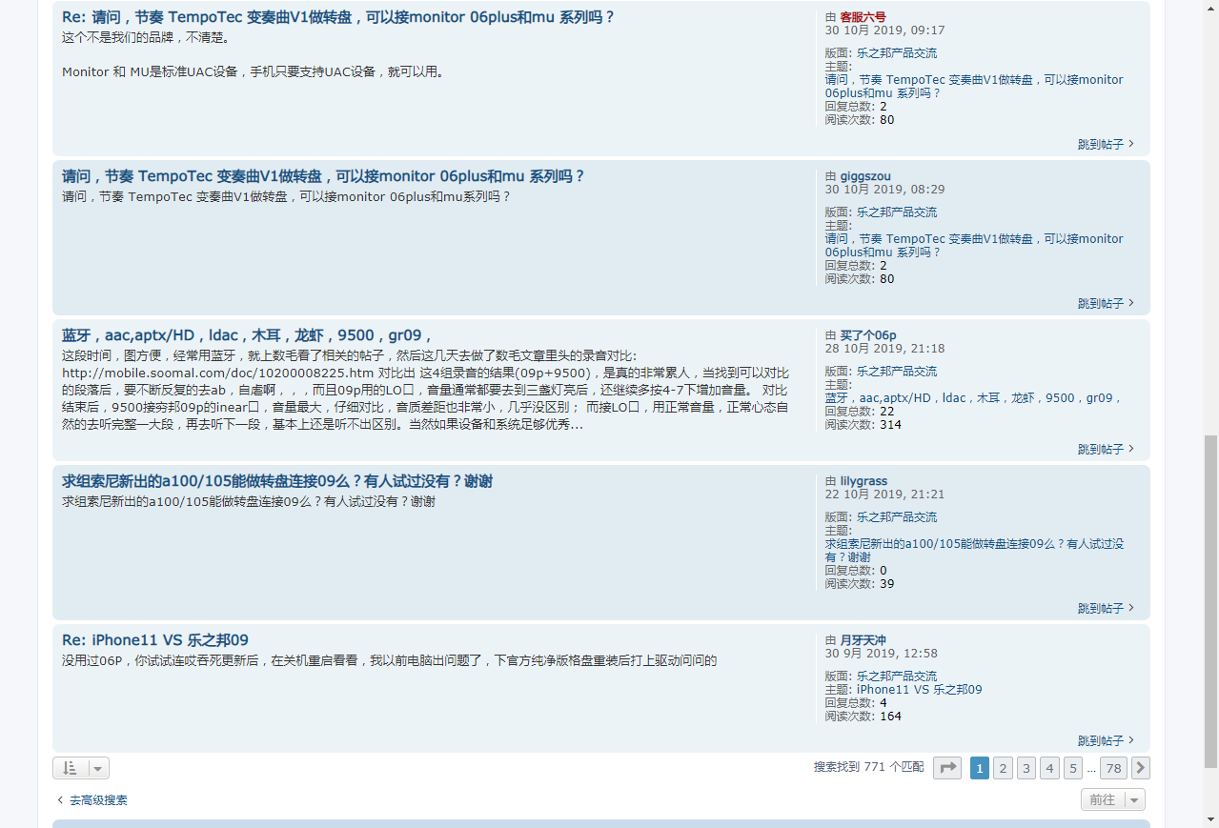Select page 5 in pagination

(1072, 768)
